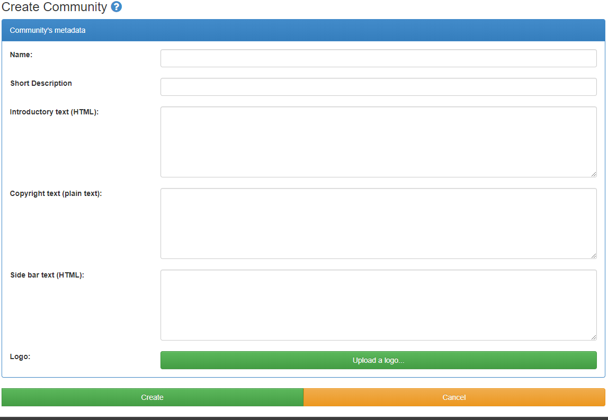Click the Create Community page title
This screenshot has height=420, width=608.
click(x=54, y=7)
